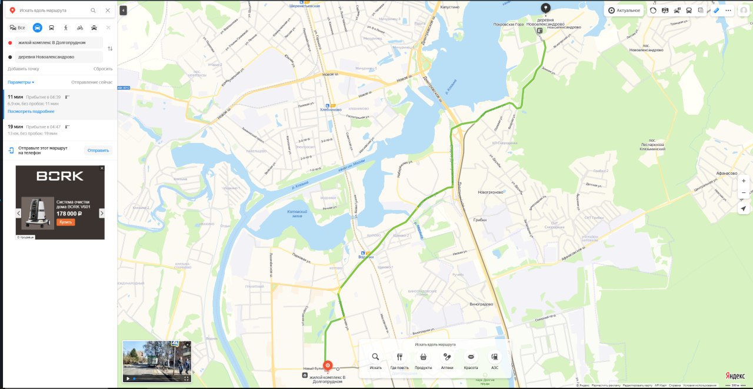Zoom in with the plus control
This screenshot has height=389, width=753.
[744, 181]
